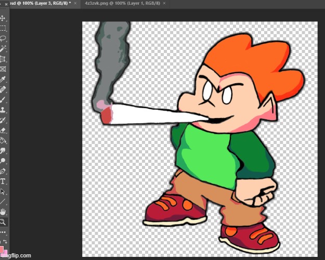
Task: Select the Zoom tool
Action: click(x=3, y=222)
